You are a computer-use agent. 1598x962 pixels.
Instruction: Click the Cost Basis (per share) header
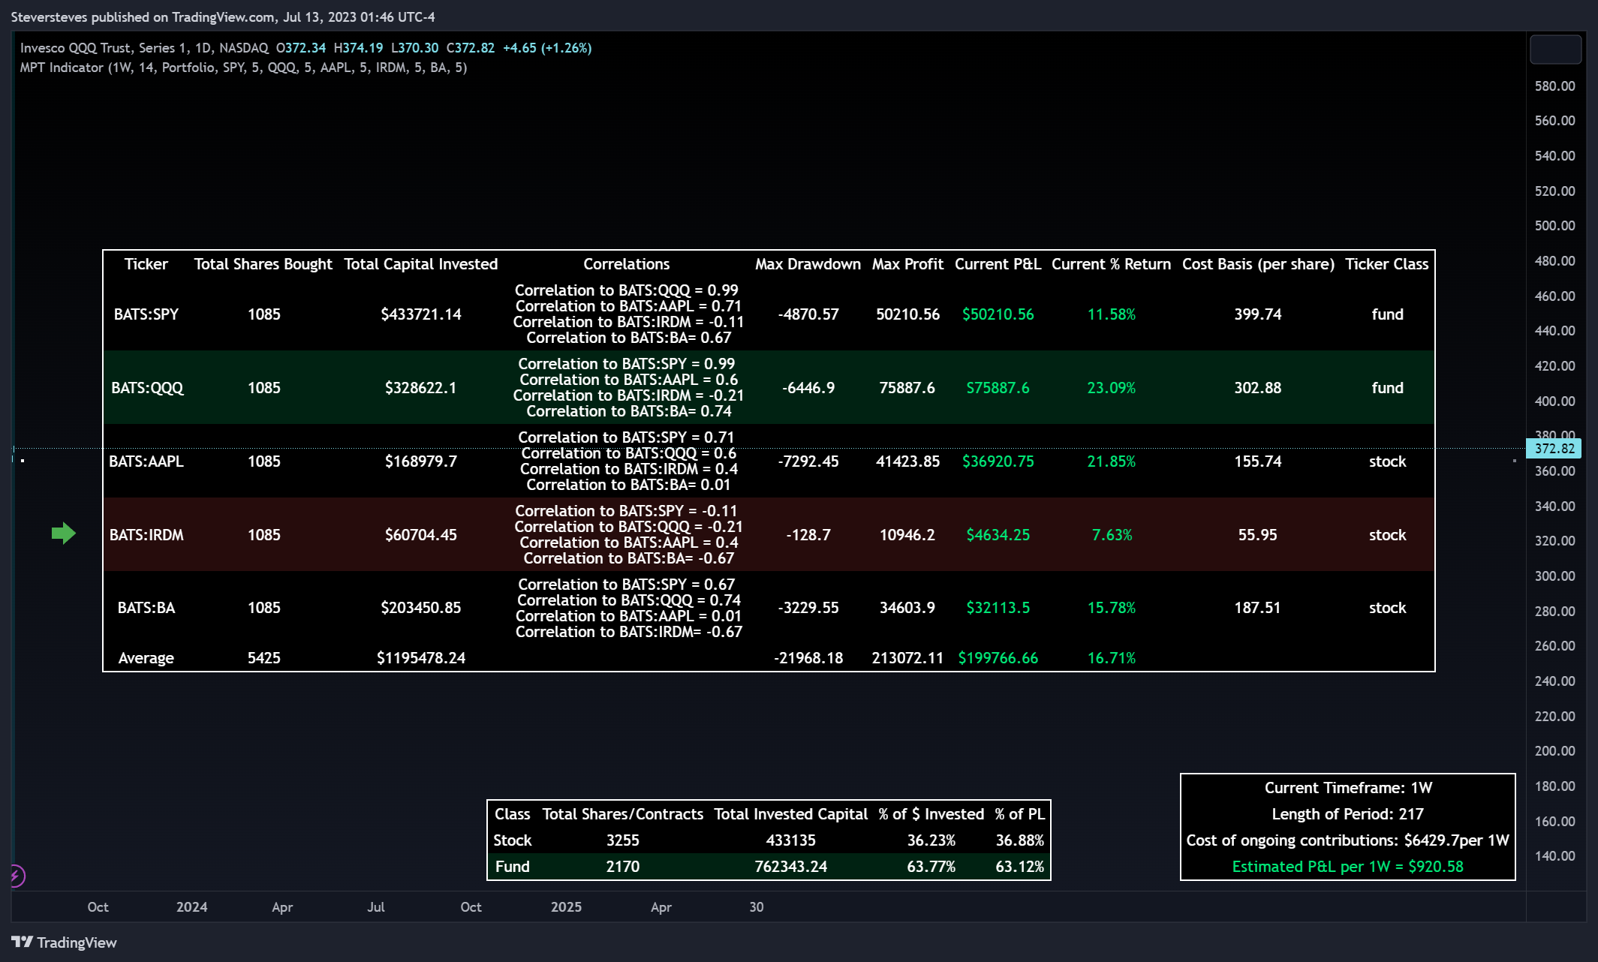click(x=1258, y=264)
